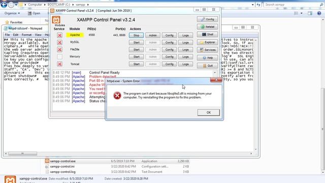
Task: Click the Notepad horizontal scrollbar thumb
Action: point(22,154)
